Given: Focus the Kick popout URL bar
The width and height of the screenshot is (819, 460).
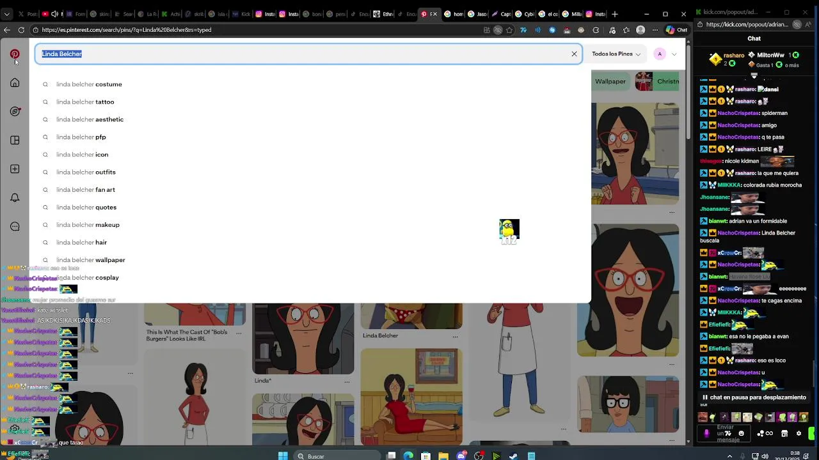Looking at the screenshot, I should [746, 24].
